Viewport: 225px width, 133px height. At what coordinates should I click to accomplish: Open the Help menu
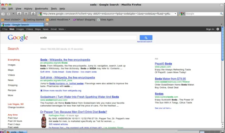click(x=62, y=9)
